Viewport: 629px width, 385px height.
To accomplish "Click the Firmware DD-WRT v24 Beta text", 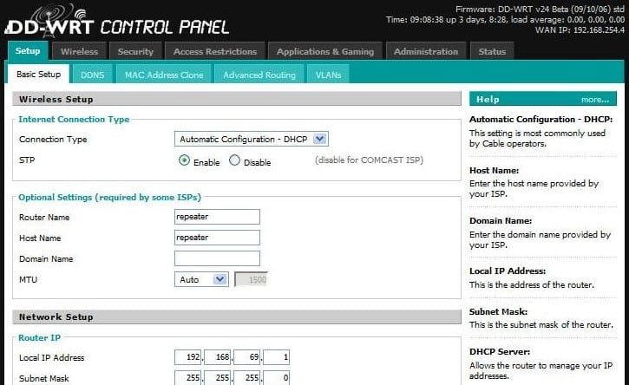I will coord(540,9).
